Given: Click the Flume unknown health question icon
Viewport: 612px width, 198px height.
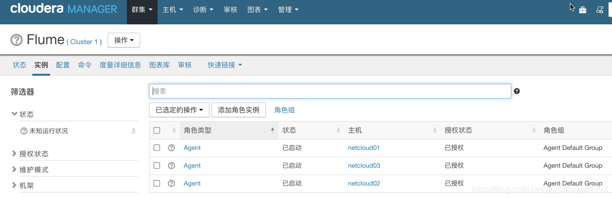Looking at the screenshot, I should click(16, 40).
